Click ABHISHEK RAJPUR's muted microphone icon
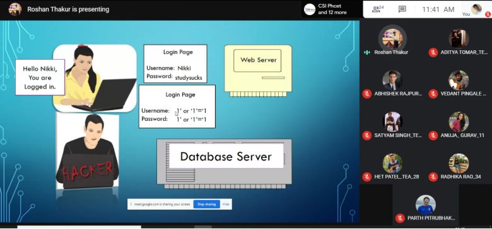 tap(367, 94)
